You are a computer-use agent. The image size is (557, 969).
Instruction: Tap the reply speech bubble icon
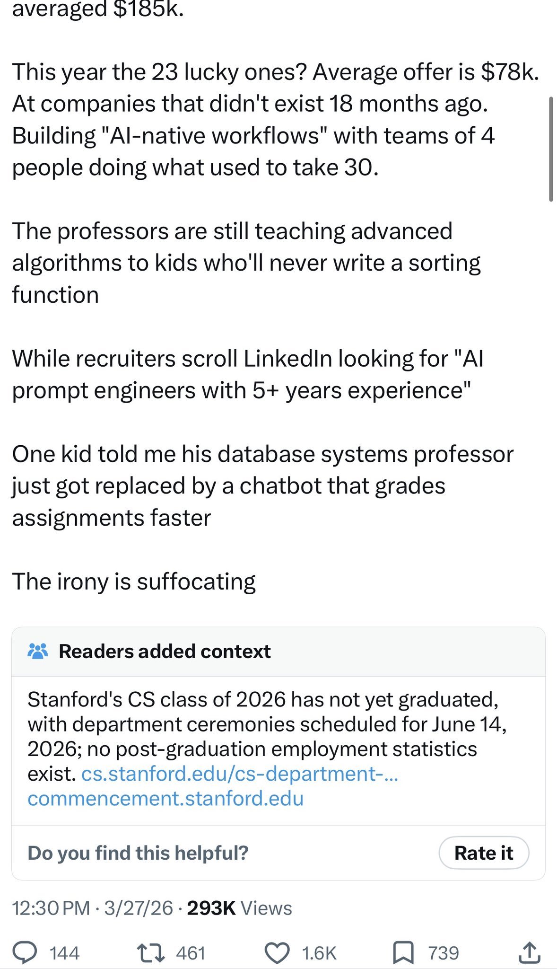25,952
